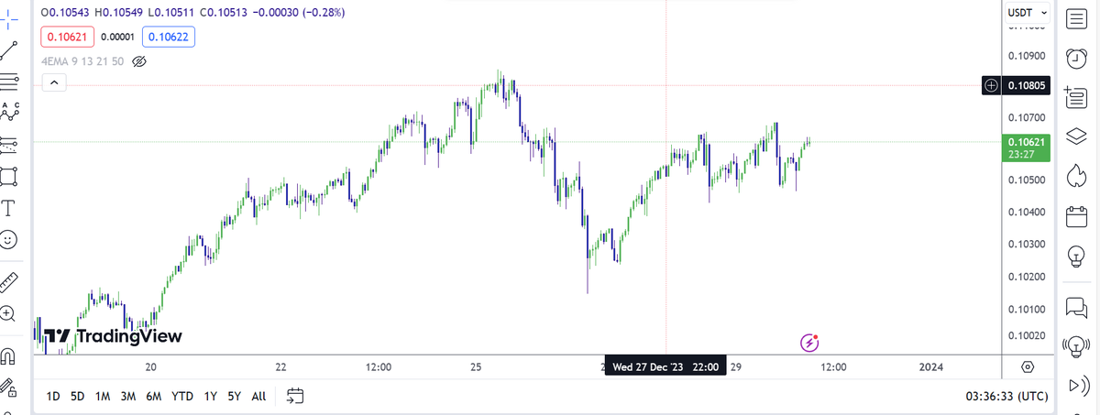
Task: Open the object tree layers icon
Action: [1076, 137]
